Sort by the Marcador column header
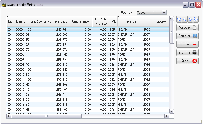 (61, 21)
